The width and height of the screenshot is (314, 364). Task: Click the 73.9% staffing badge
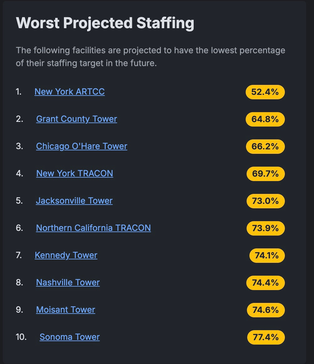265,228
